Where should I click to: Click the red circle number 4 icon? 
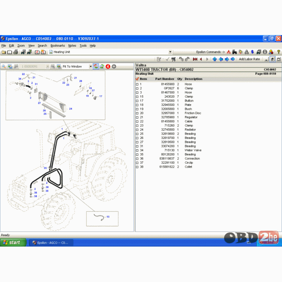tap(108, 67)
